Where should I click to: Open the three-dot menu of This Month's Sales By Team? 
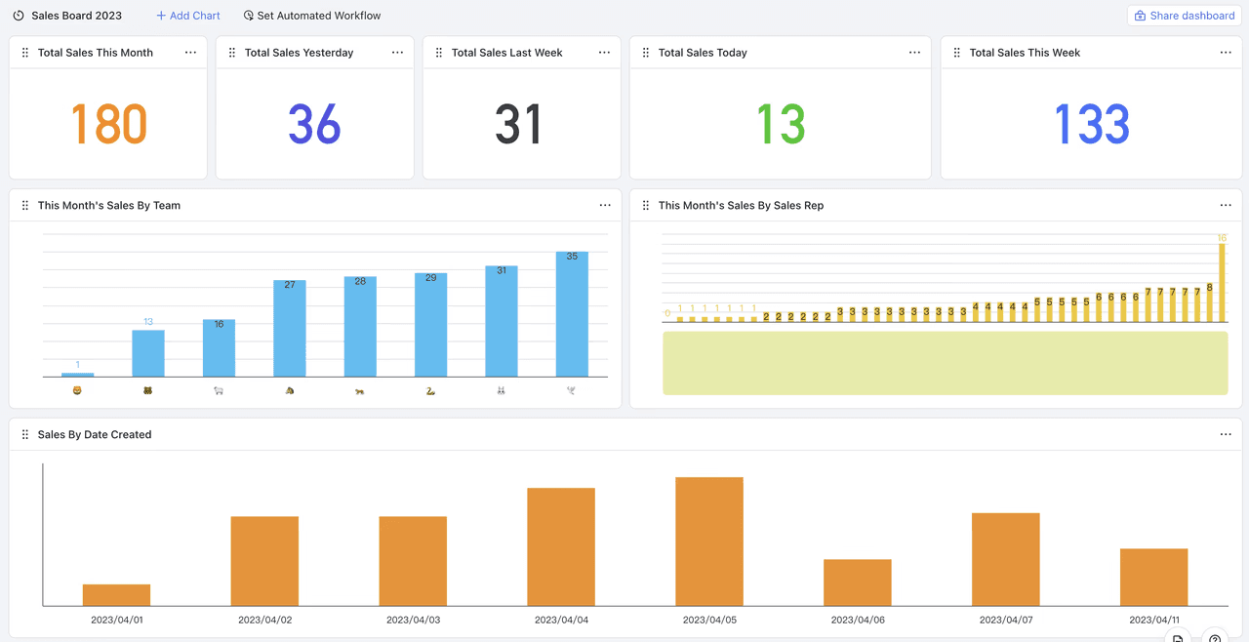[x=605, y=206]
